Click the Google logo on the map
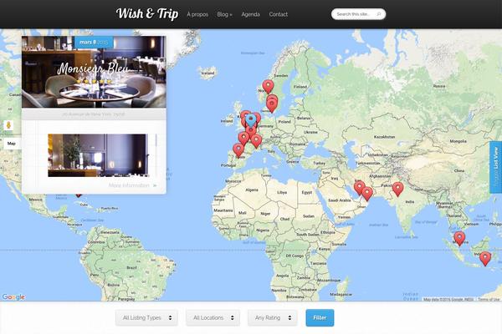Viewport: 502px width, 334px height. (13, 297)
